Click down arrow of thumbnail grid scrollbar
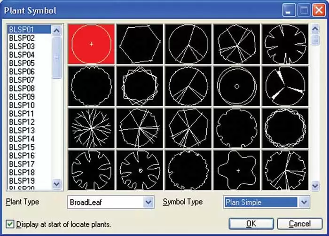 click(315, 186)
